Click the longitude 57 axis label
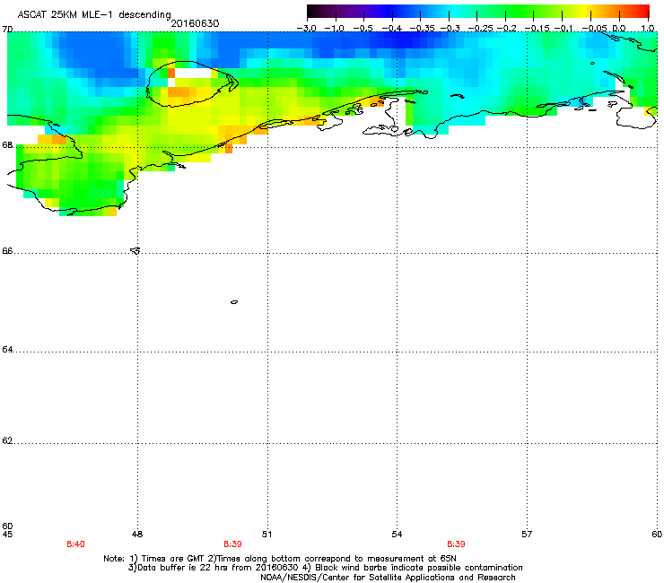The width and height of the screenshot is (664, 583). pyautogui.click(x=527, y=535)
